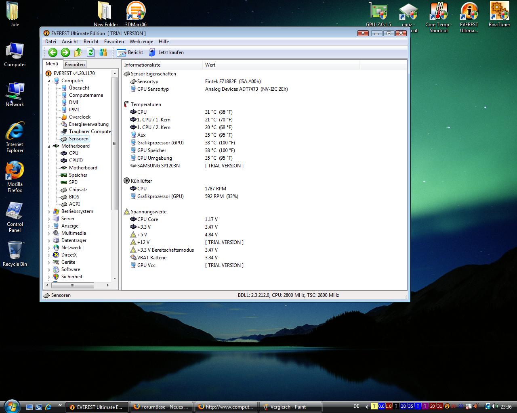This screenshot has width=517, height=413.
Task: Expand the Server tree node
Action: [49, 219]
